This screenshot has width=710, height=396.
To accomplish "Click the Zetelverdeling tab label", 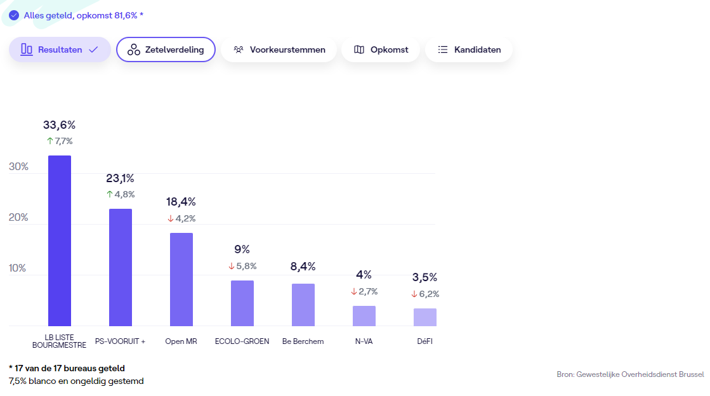I will (x=174, y=49).
